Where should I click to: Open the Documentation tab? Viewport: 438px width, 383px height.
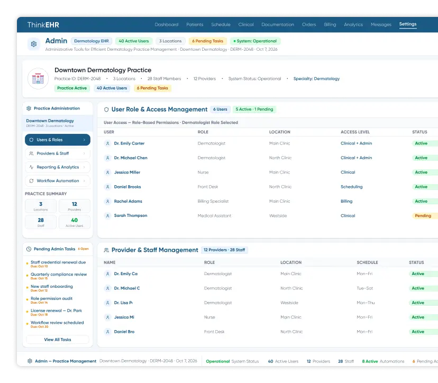(278, 24)
